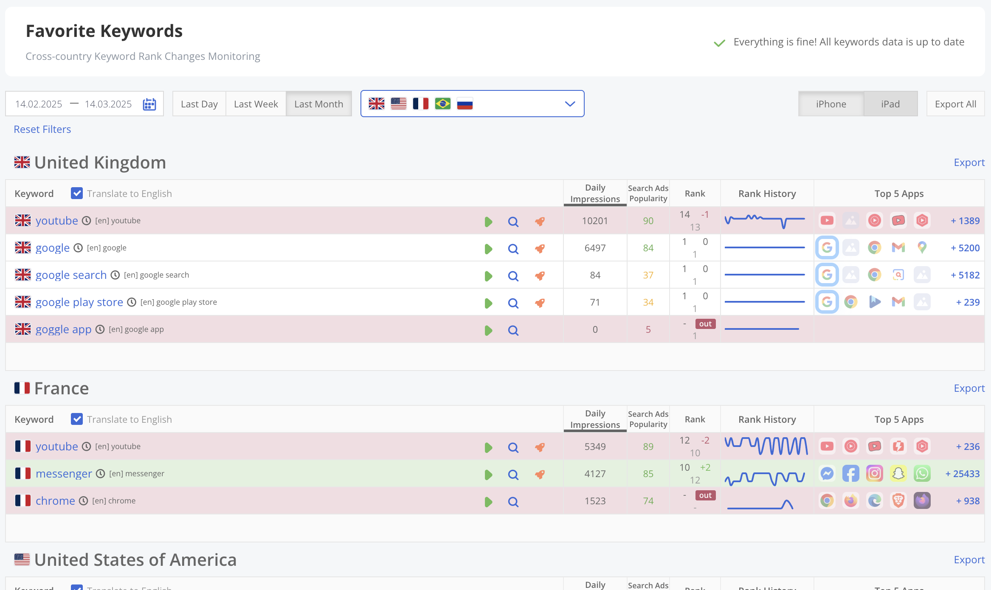Click the Reset Filters link
The width and height of the screenshot is (991, 590).
pyautogui.click(x=42, y=129)
